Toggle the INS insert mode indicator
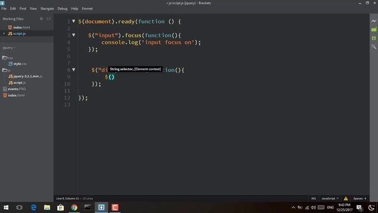This screenshot has width=378, height=213. (x=314, y=199)
